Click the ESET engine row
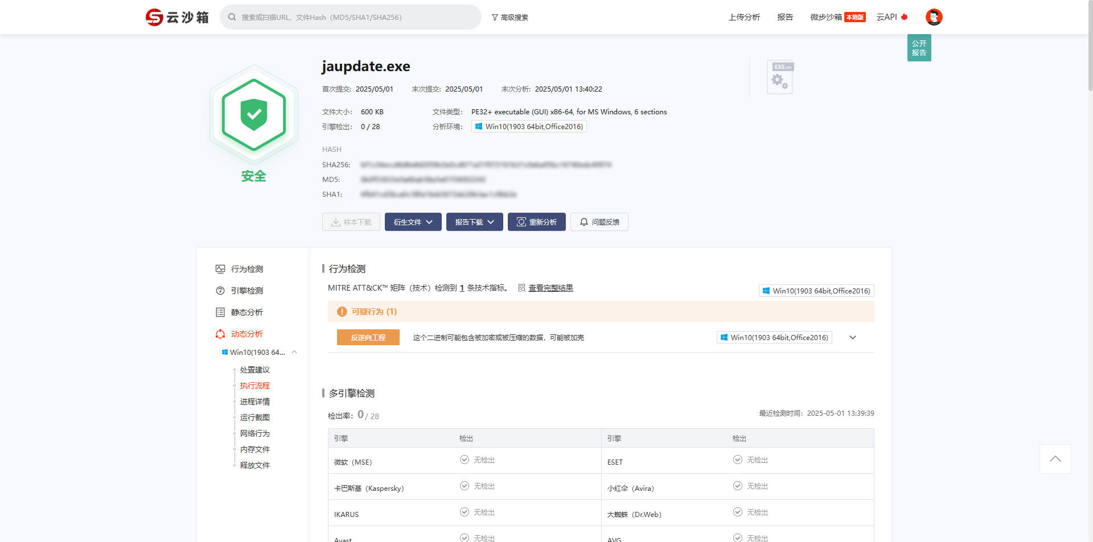Viewport: 1093px width, 542px height. pyautogui.click(x=738, y=461)
